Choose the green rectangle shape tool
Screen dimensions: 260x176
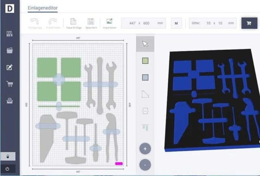pyautogui.click(x=145, y=61)
